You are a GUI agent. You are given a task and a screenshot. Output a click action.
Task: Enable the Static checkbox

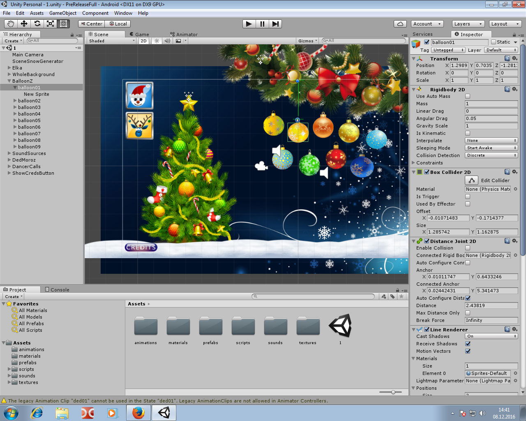tap(494, 42)
